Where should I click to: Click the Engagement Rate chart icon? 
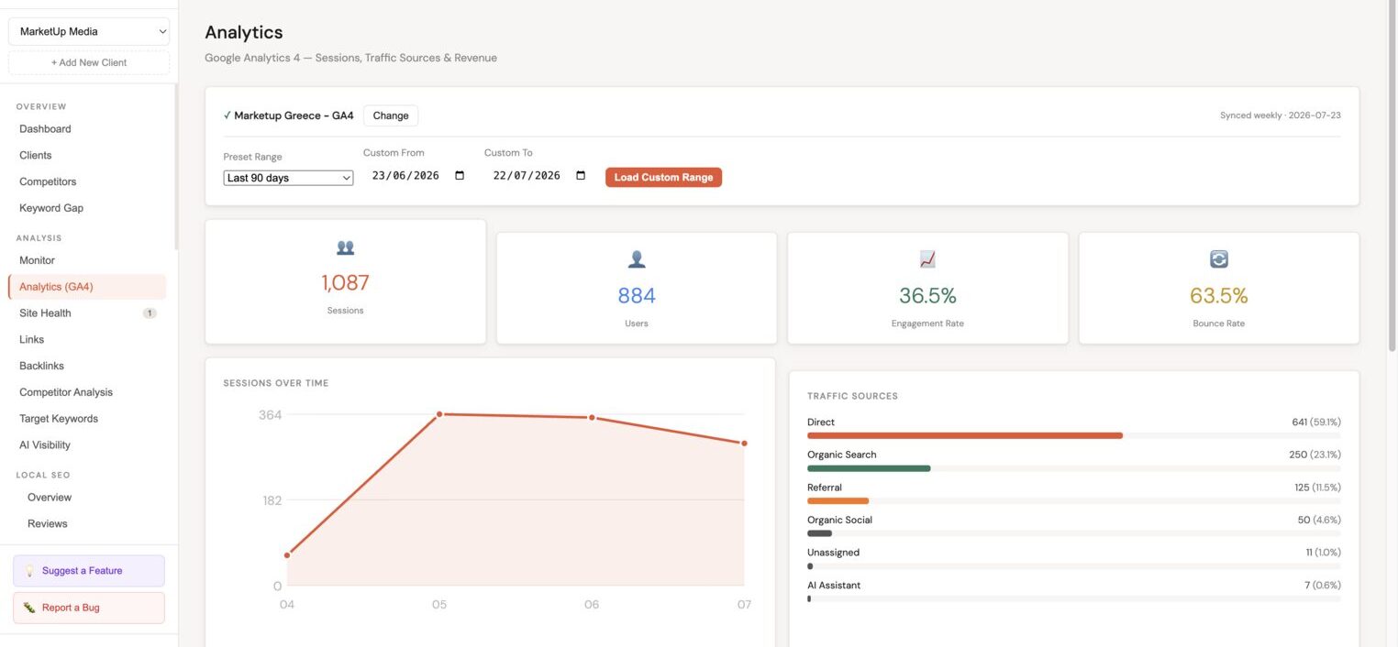click(927, 260)
